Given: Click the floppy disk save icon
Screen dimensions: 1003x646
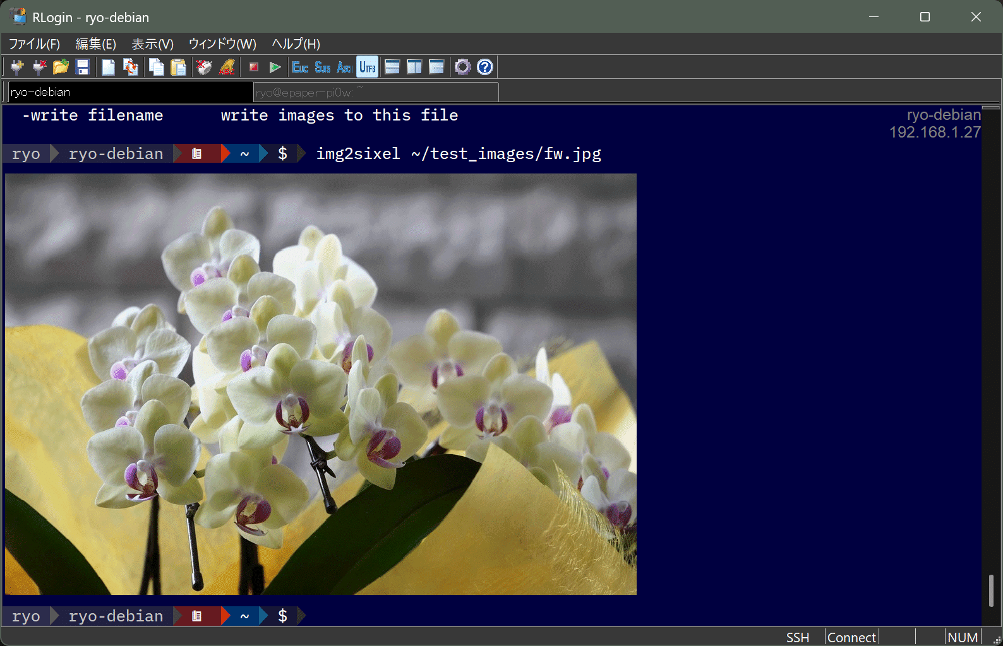Looking at the screenshot, I should click(83, 67).
